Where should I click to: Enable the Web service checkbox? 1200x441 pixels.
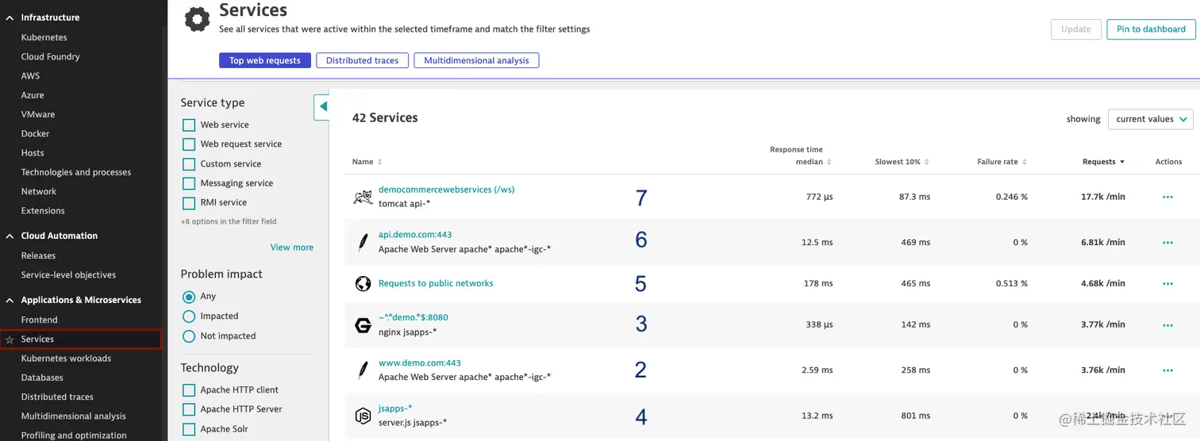click(189, 125)
